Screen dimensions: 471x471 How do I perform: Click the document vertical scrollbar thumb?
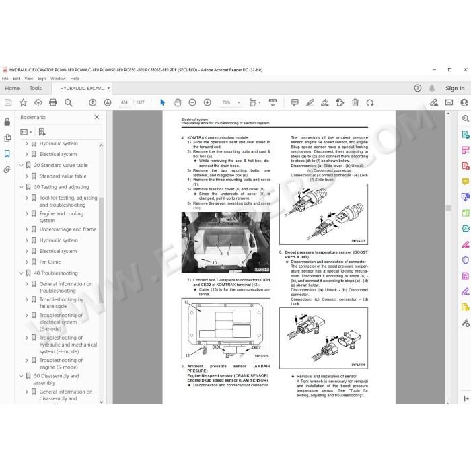(448, 208)
